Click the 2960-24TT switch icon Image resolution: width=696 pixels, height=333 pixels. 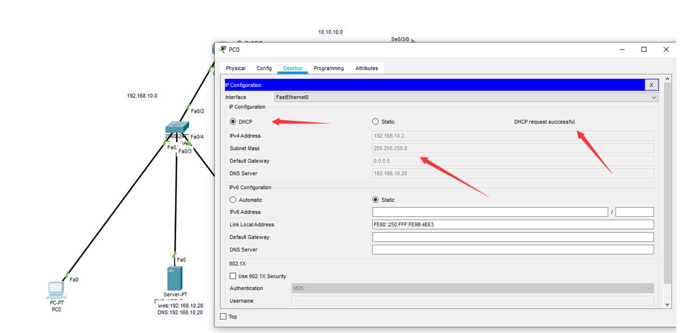click(x=176, y=127)
